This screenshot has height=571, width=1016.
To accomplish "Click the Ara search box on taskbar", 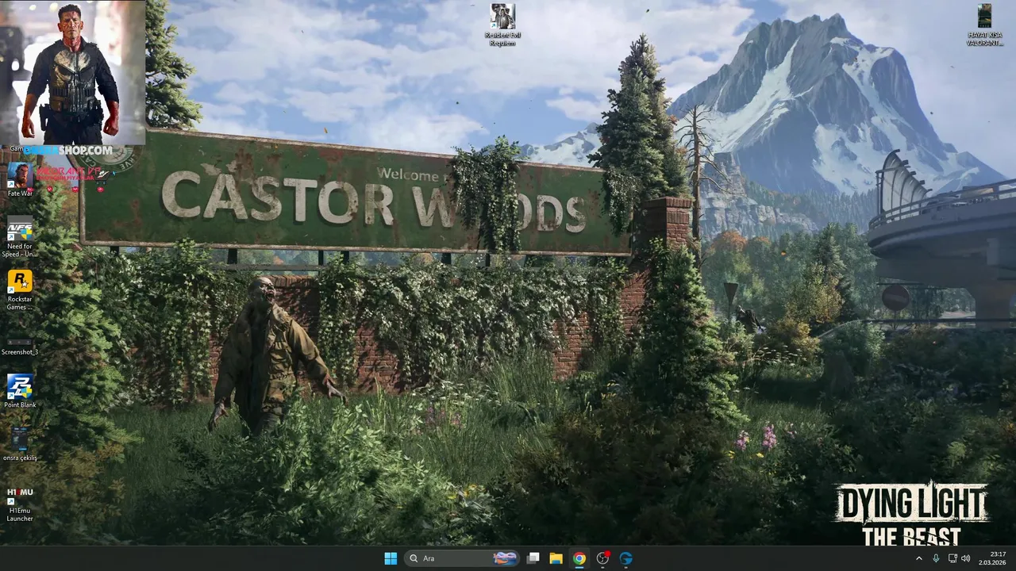I will click(x=461, y=558).
